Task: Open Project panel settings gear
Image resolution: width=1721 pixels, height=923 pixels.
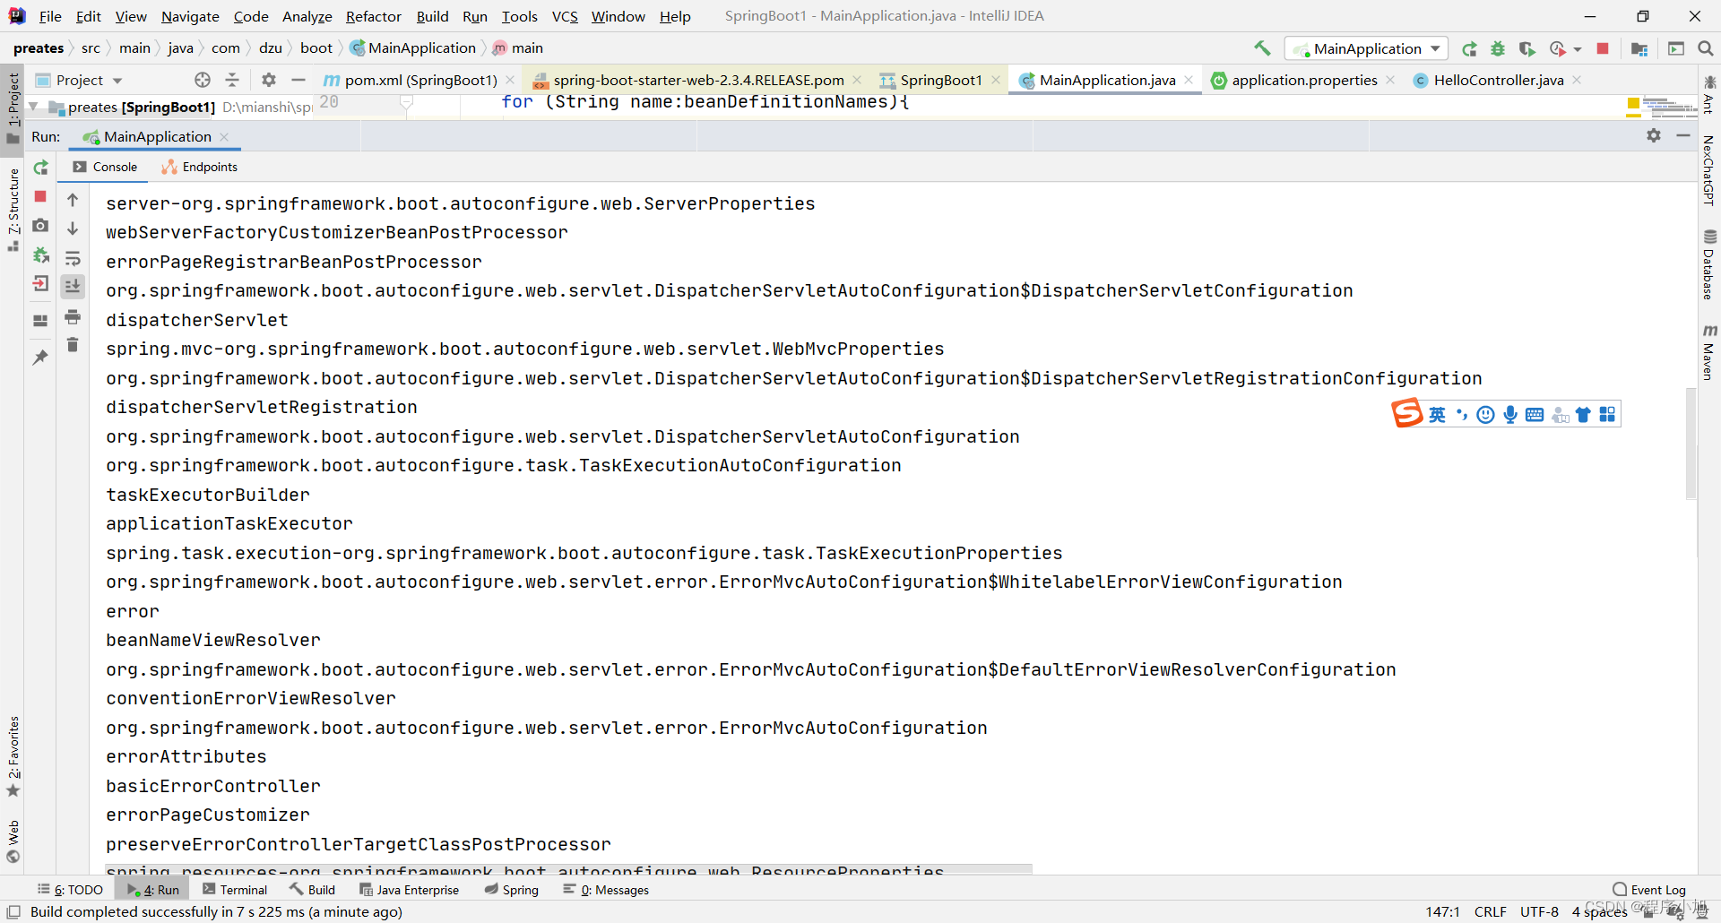Action: 269,80
